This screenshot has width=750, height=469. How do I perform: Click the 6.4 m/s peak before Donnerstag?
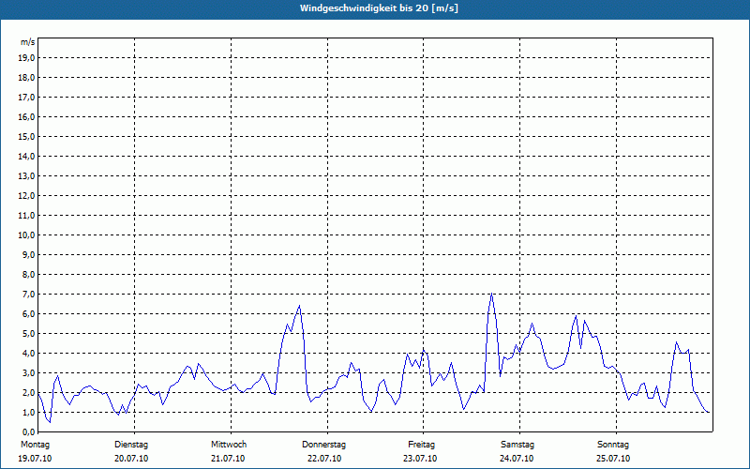(x=299, y=306)
